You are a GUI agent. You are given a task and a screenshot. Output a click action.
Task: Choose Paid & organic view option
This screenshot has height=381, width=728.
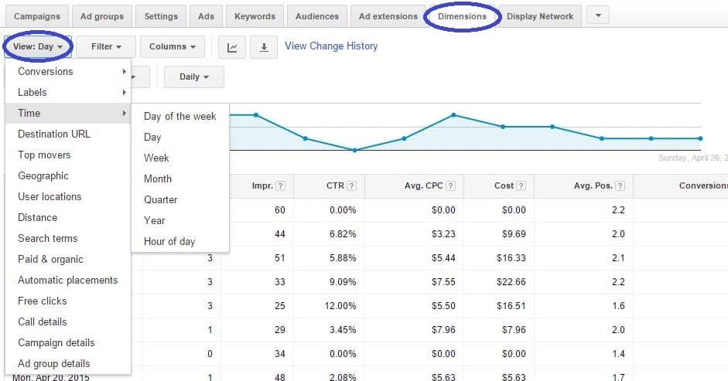[68, 260]
